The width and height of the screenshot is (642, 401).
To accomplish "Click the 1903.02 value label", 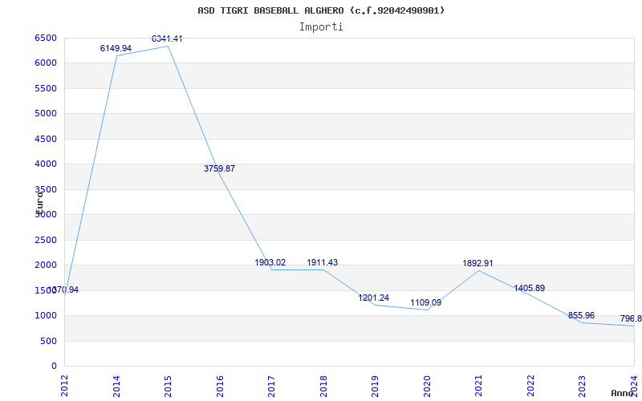I will pyautogui.click(x=270, y=263).
